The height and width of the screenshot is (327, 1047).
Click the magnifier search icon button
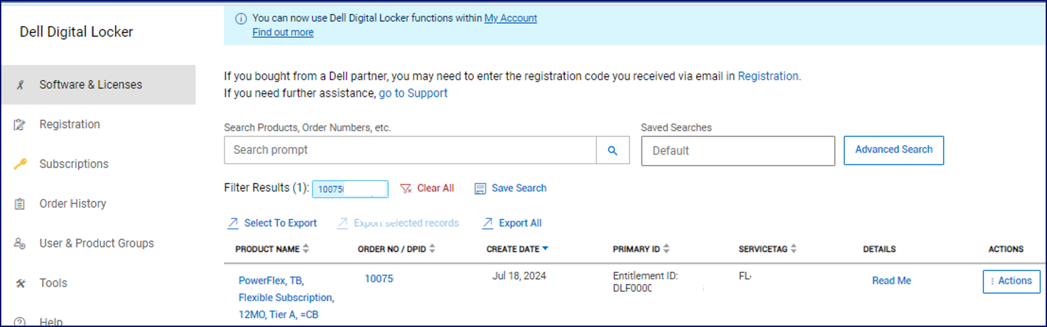(x=612, y=151)
